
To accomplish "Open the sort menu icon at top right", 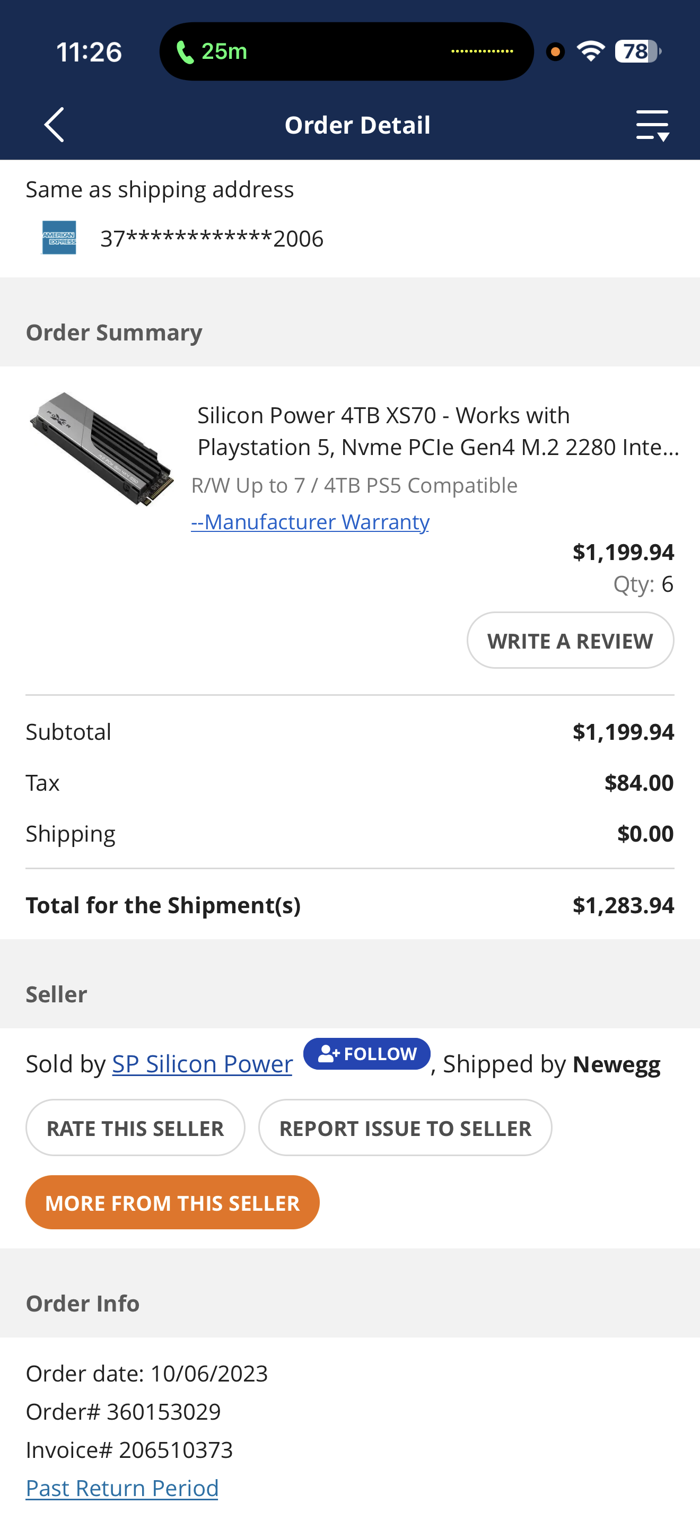I will pos(652,125).
